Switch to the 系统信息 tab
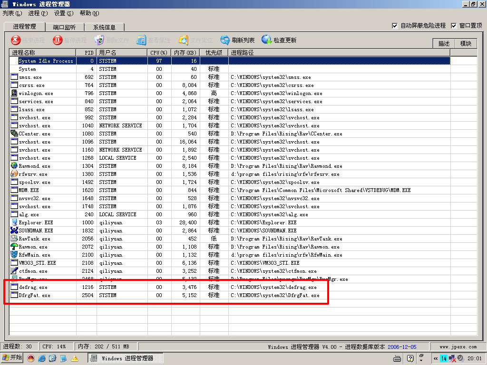 tap(104, 27)
